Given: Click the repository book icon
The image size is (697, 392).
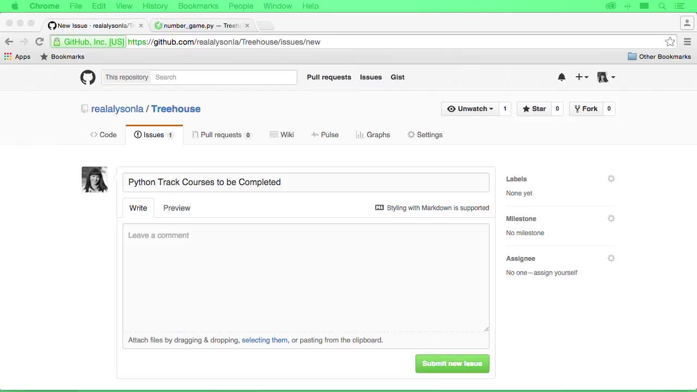Looking at the screenshot, I should [84, 109].
